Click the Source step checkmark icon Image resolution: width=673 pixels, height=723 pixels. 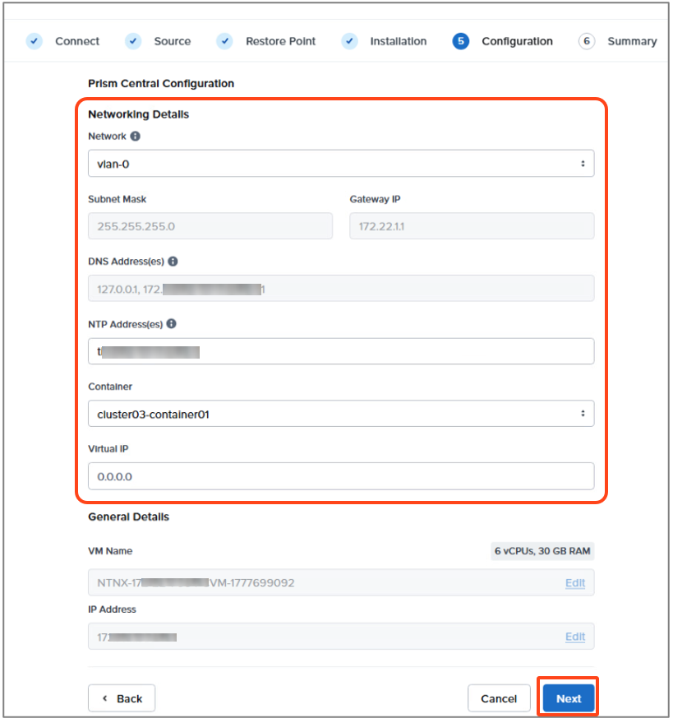(133, 41)
